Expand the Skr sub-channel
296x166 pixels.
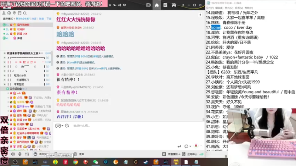(x=4, y=67)
